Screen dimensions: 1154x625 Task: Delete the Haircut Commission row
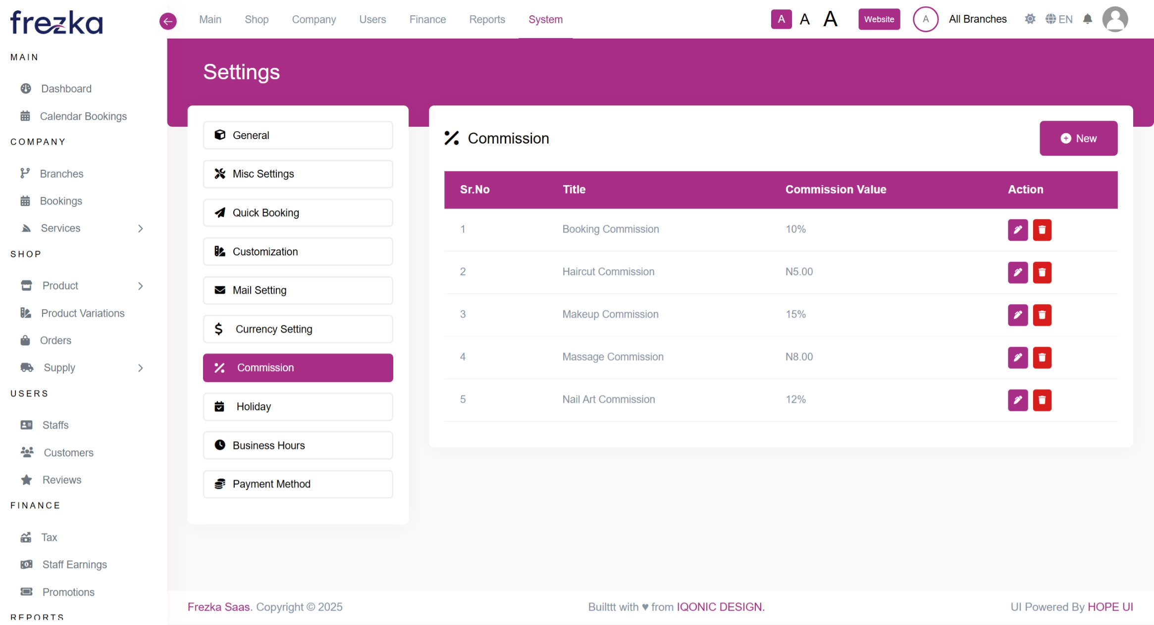pyautogui.click(x=1042, y=272)
